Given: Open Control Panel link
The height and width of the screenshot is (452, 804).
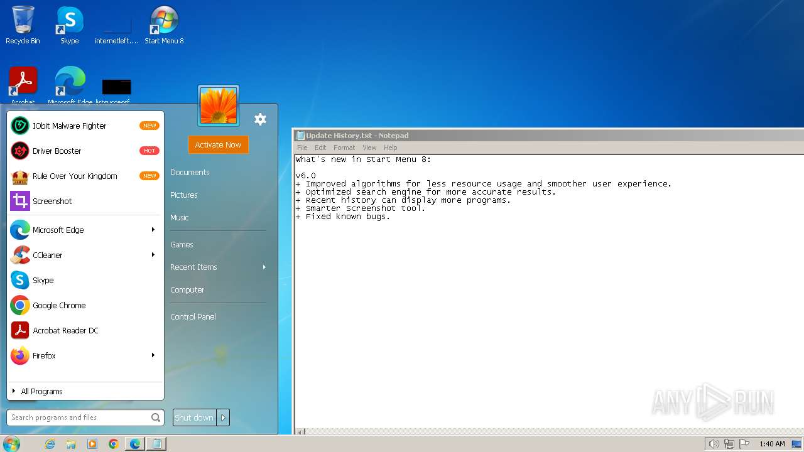Looking at the screenshot, I should coord(193,316).
